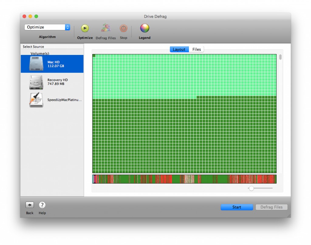
Task: Click the Select Source header
Action: click(x=52, y=46)
